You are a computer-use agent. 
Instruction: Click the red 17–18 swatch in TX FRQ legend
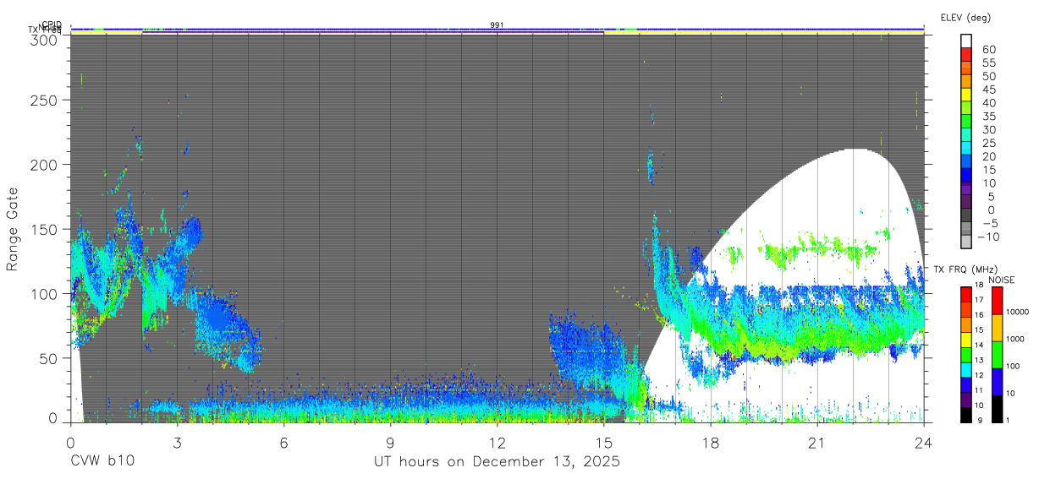click(x=965, y=295)
